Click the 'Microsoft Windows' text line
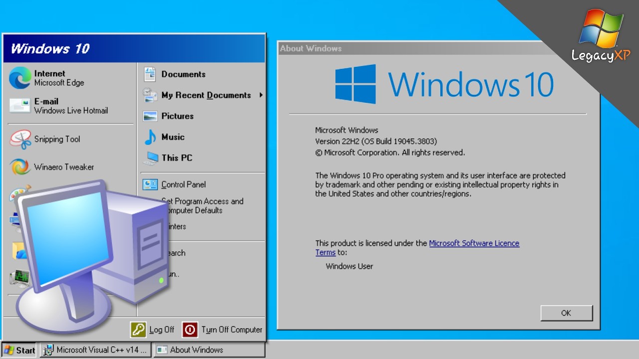The image size is (639, 359). (x=346, y=130)
